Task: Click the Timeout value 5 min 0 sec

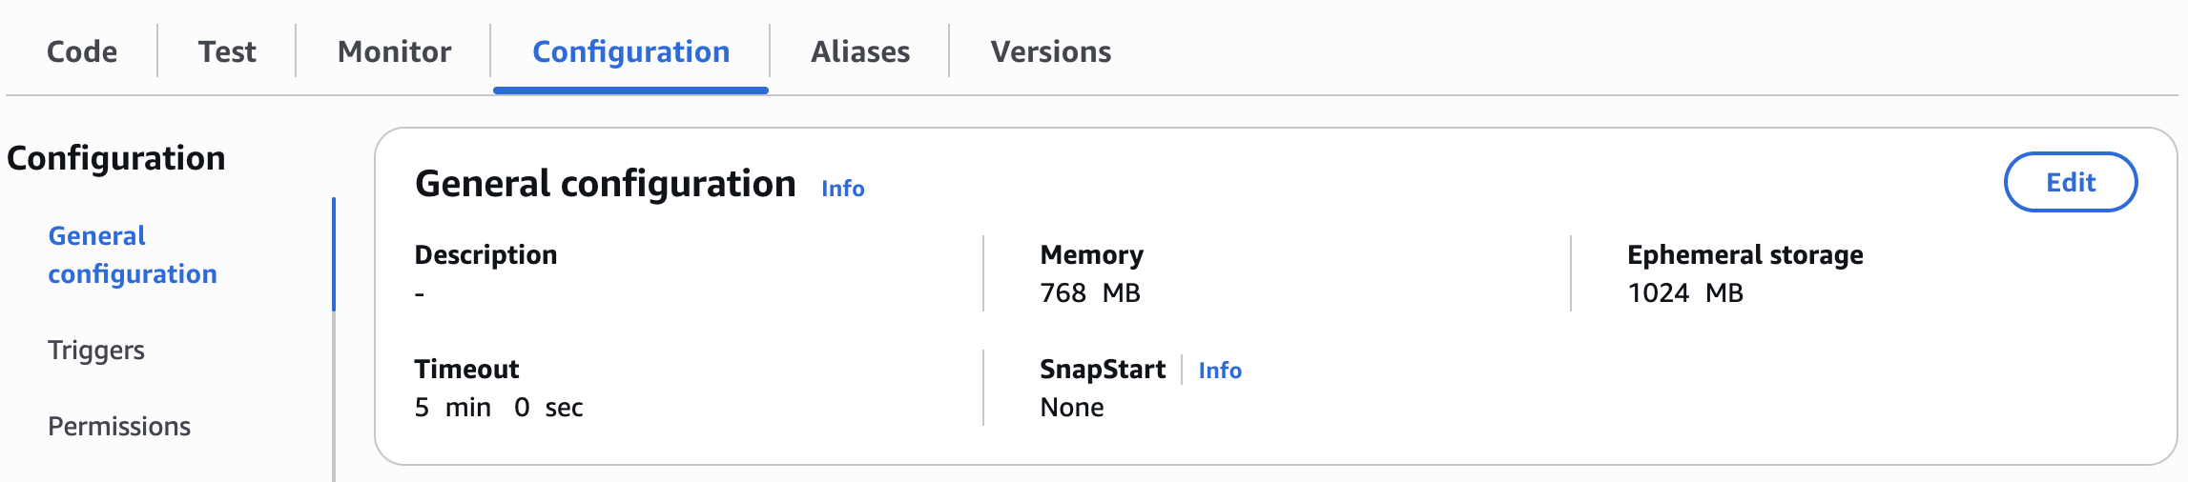Action: (x=499, y=408)
